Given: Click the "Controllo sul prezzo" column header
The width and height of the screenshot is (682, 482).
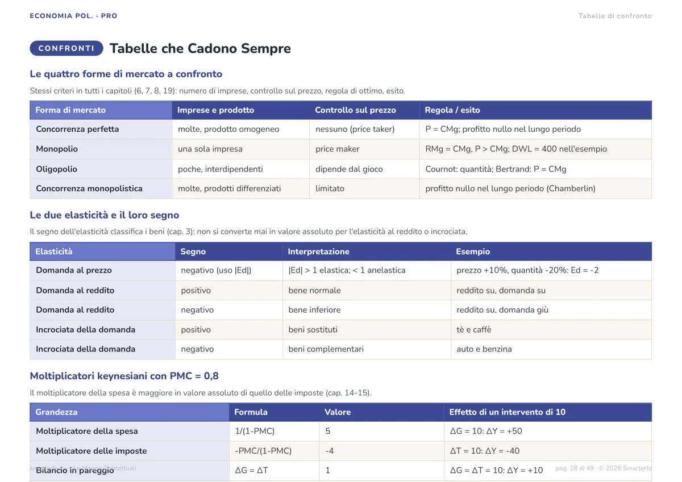Looking at the screenshot, I should 364,110.
